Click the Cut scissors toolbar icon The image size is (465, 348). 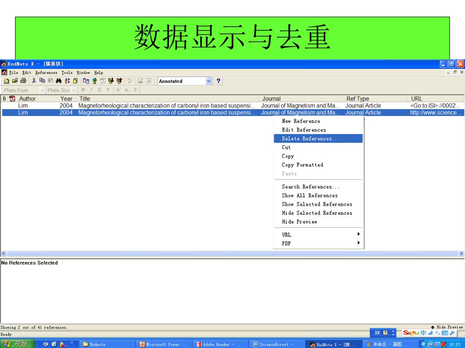pos(34,81)
